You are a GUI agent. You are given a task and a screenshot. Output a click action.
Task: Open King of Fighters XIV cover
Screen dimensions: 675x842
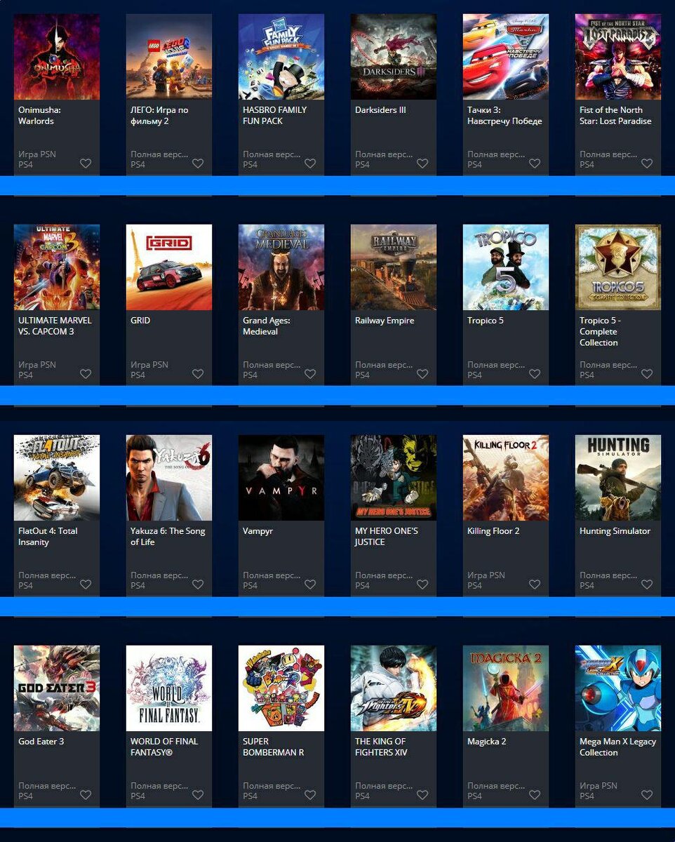pyautogui.click(x=394, y=688)
